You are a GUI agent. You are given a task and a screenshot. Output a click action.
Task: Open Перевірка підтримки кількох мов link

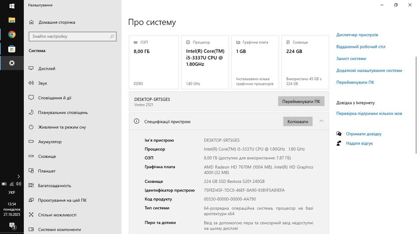[369, 113]
